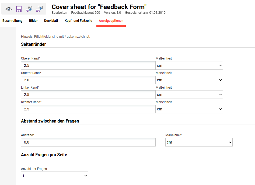This screenshot has width=255, height=185.
Task: Expand Maßeinheit dropdown for Oberer Rand
Action: pos(189,65)
